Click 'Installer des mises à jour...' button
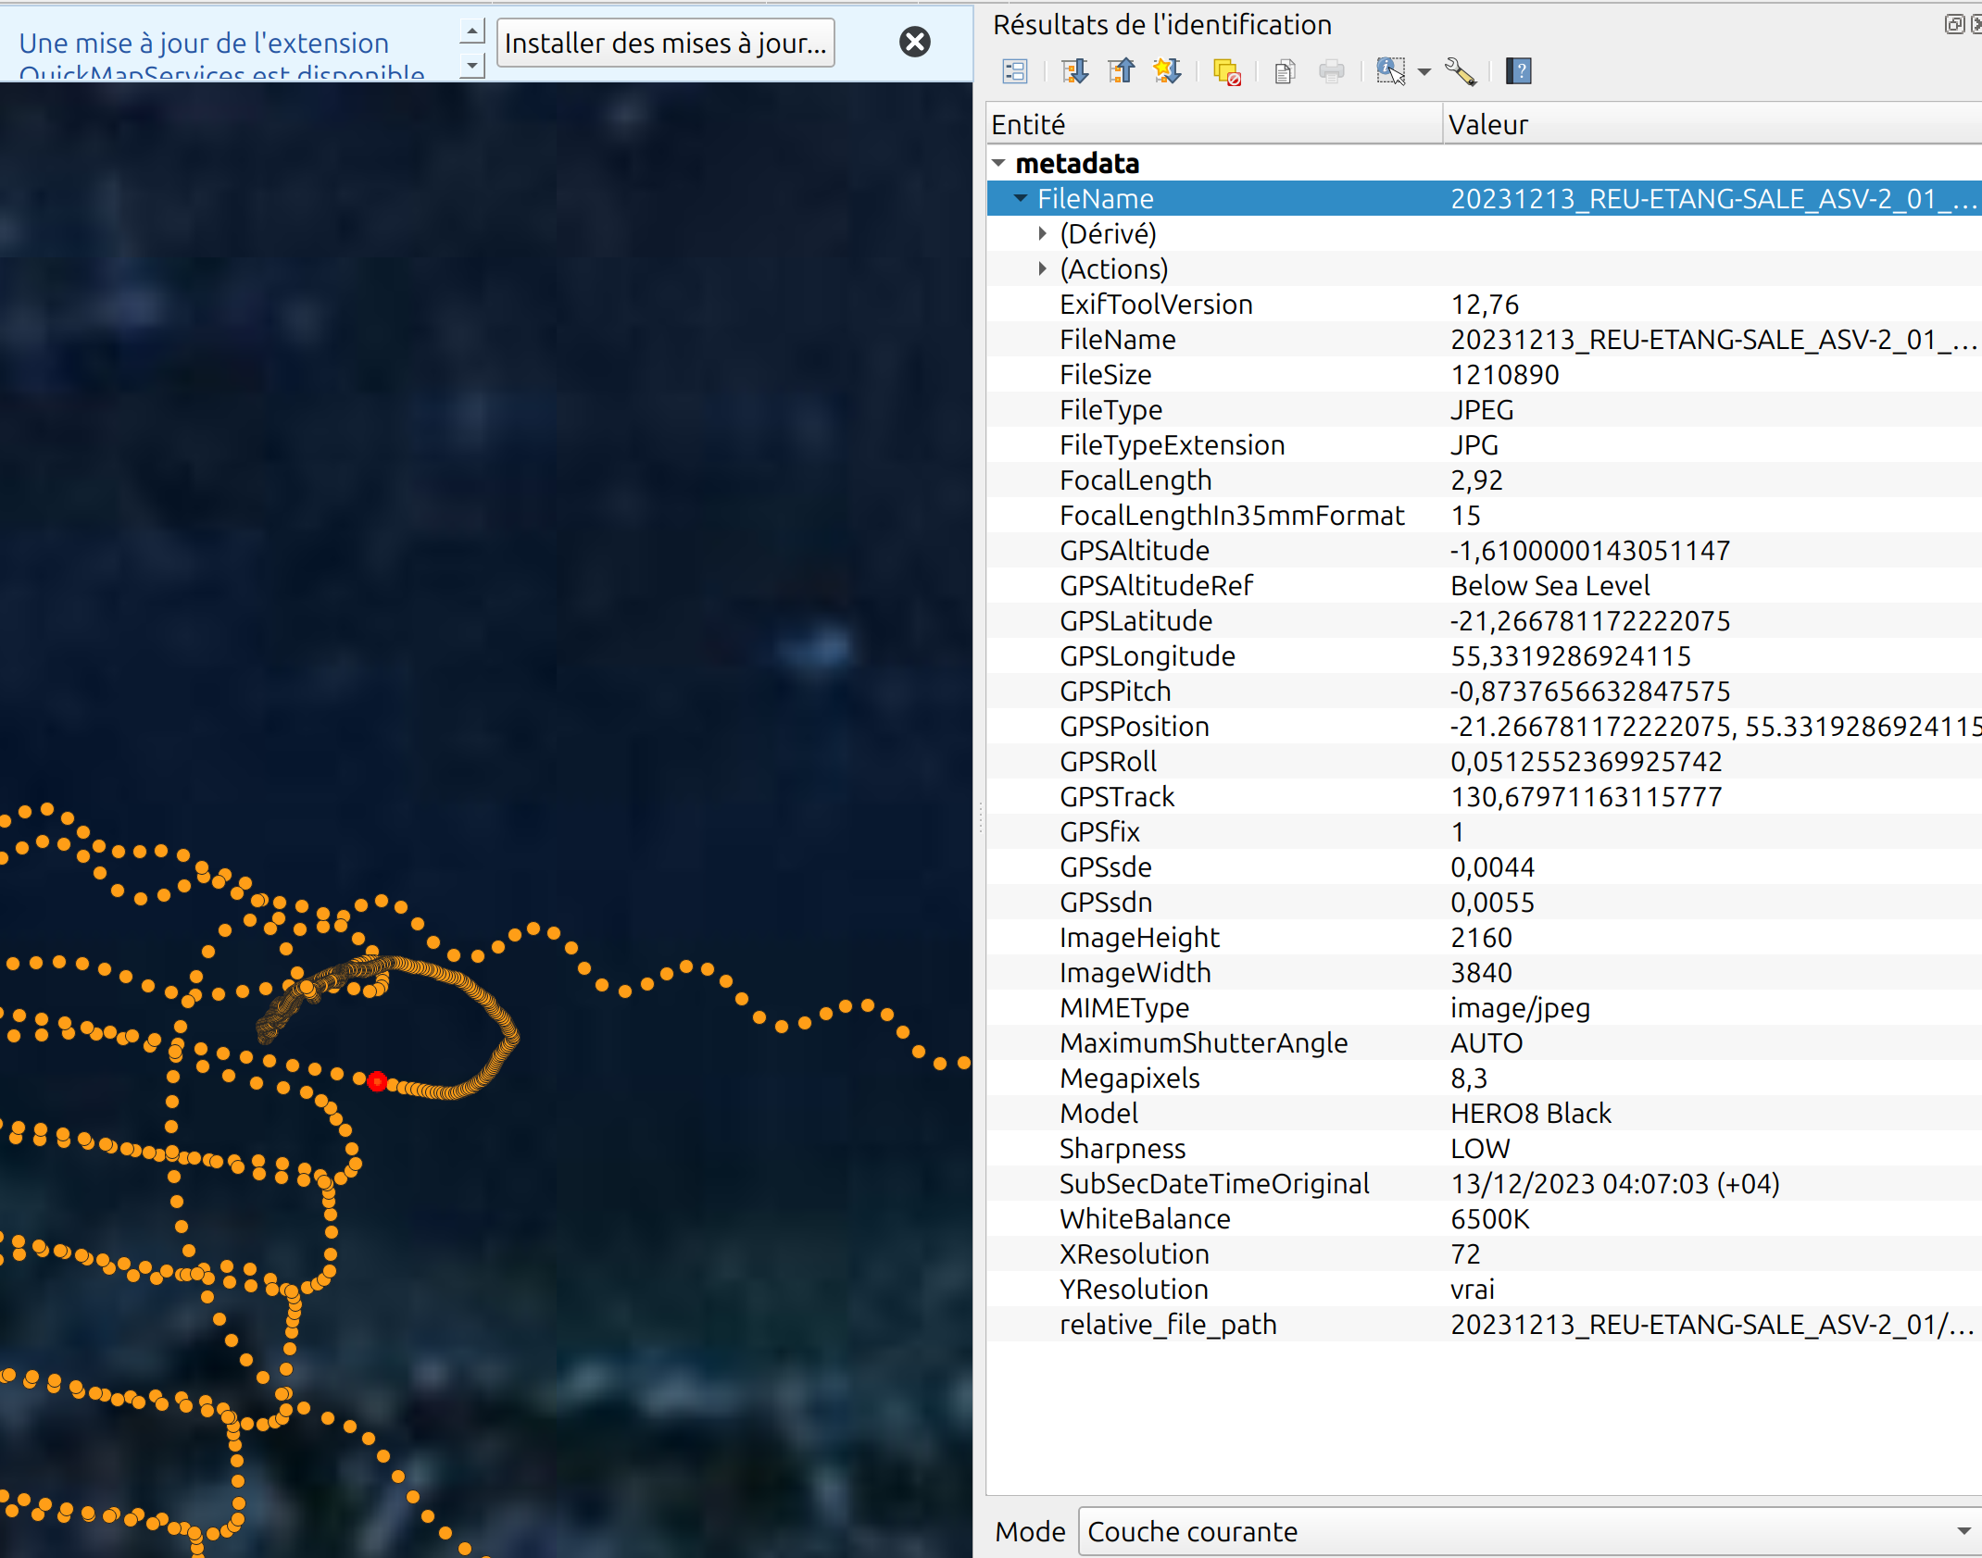Image resolution: width=1982 pixels, height=1558 pixels. click(665, 43)
